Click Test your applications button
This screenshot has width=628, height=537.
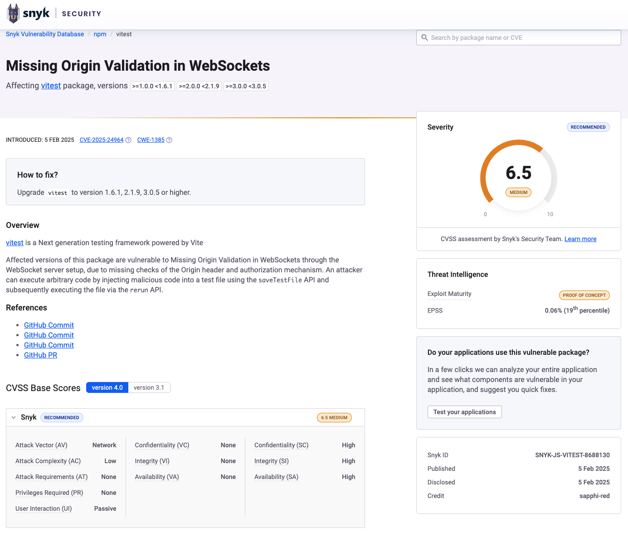click(x=464, y=412)
